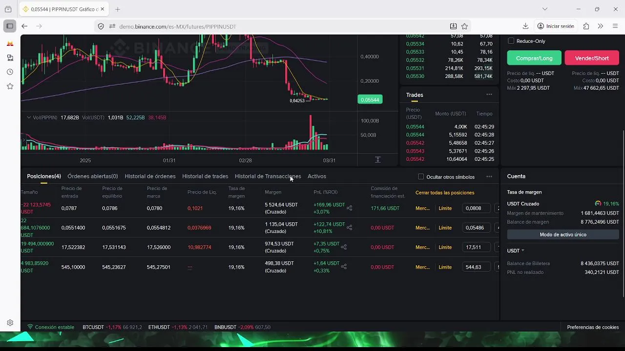
Task: Click the 0,05486 close price field
Action: [476, 228]
